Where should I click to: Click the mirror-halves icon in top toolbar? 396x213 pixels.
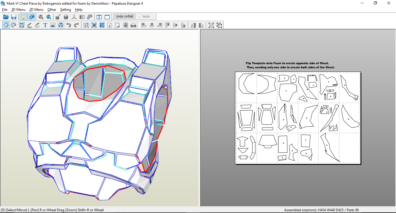[82, 17]
